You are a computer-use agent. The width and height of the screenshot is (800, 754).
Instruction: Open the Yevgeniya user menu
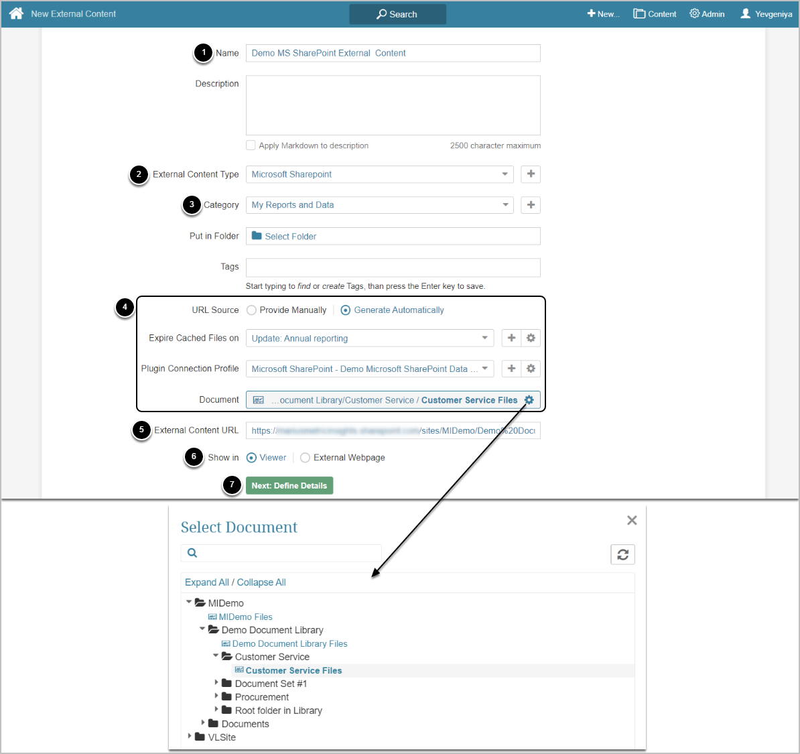766,14
